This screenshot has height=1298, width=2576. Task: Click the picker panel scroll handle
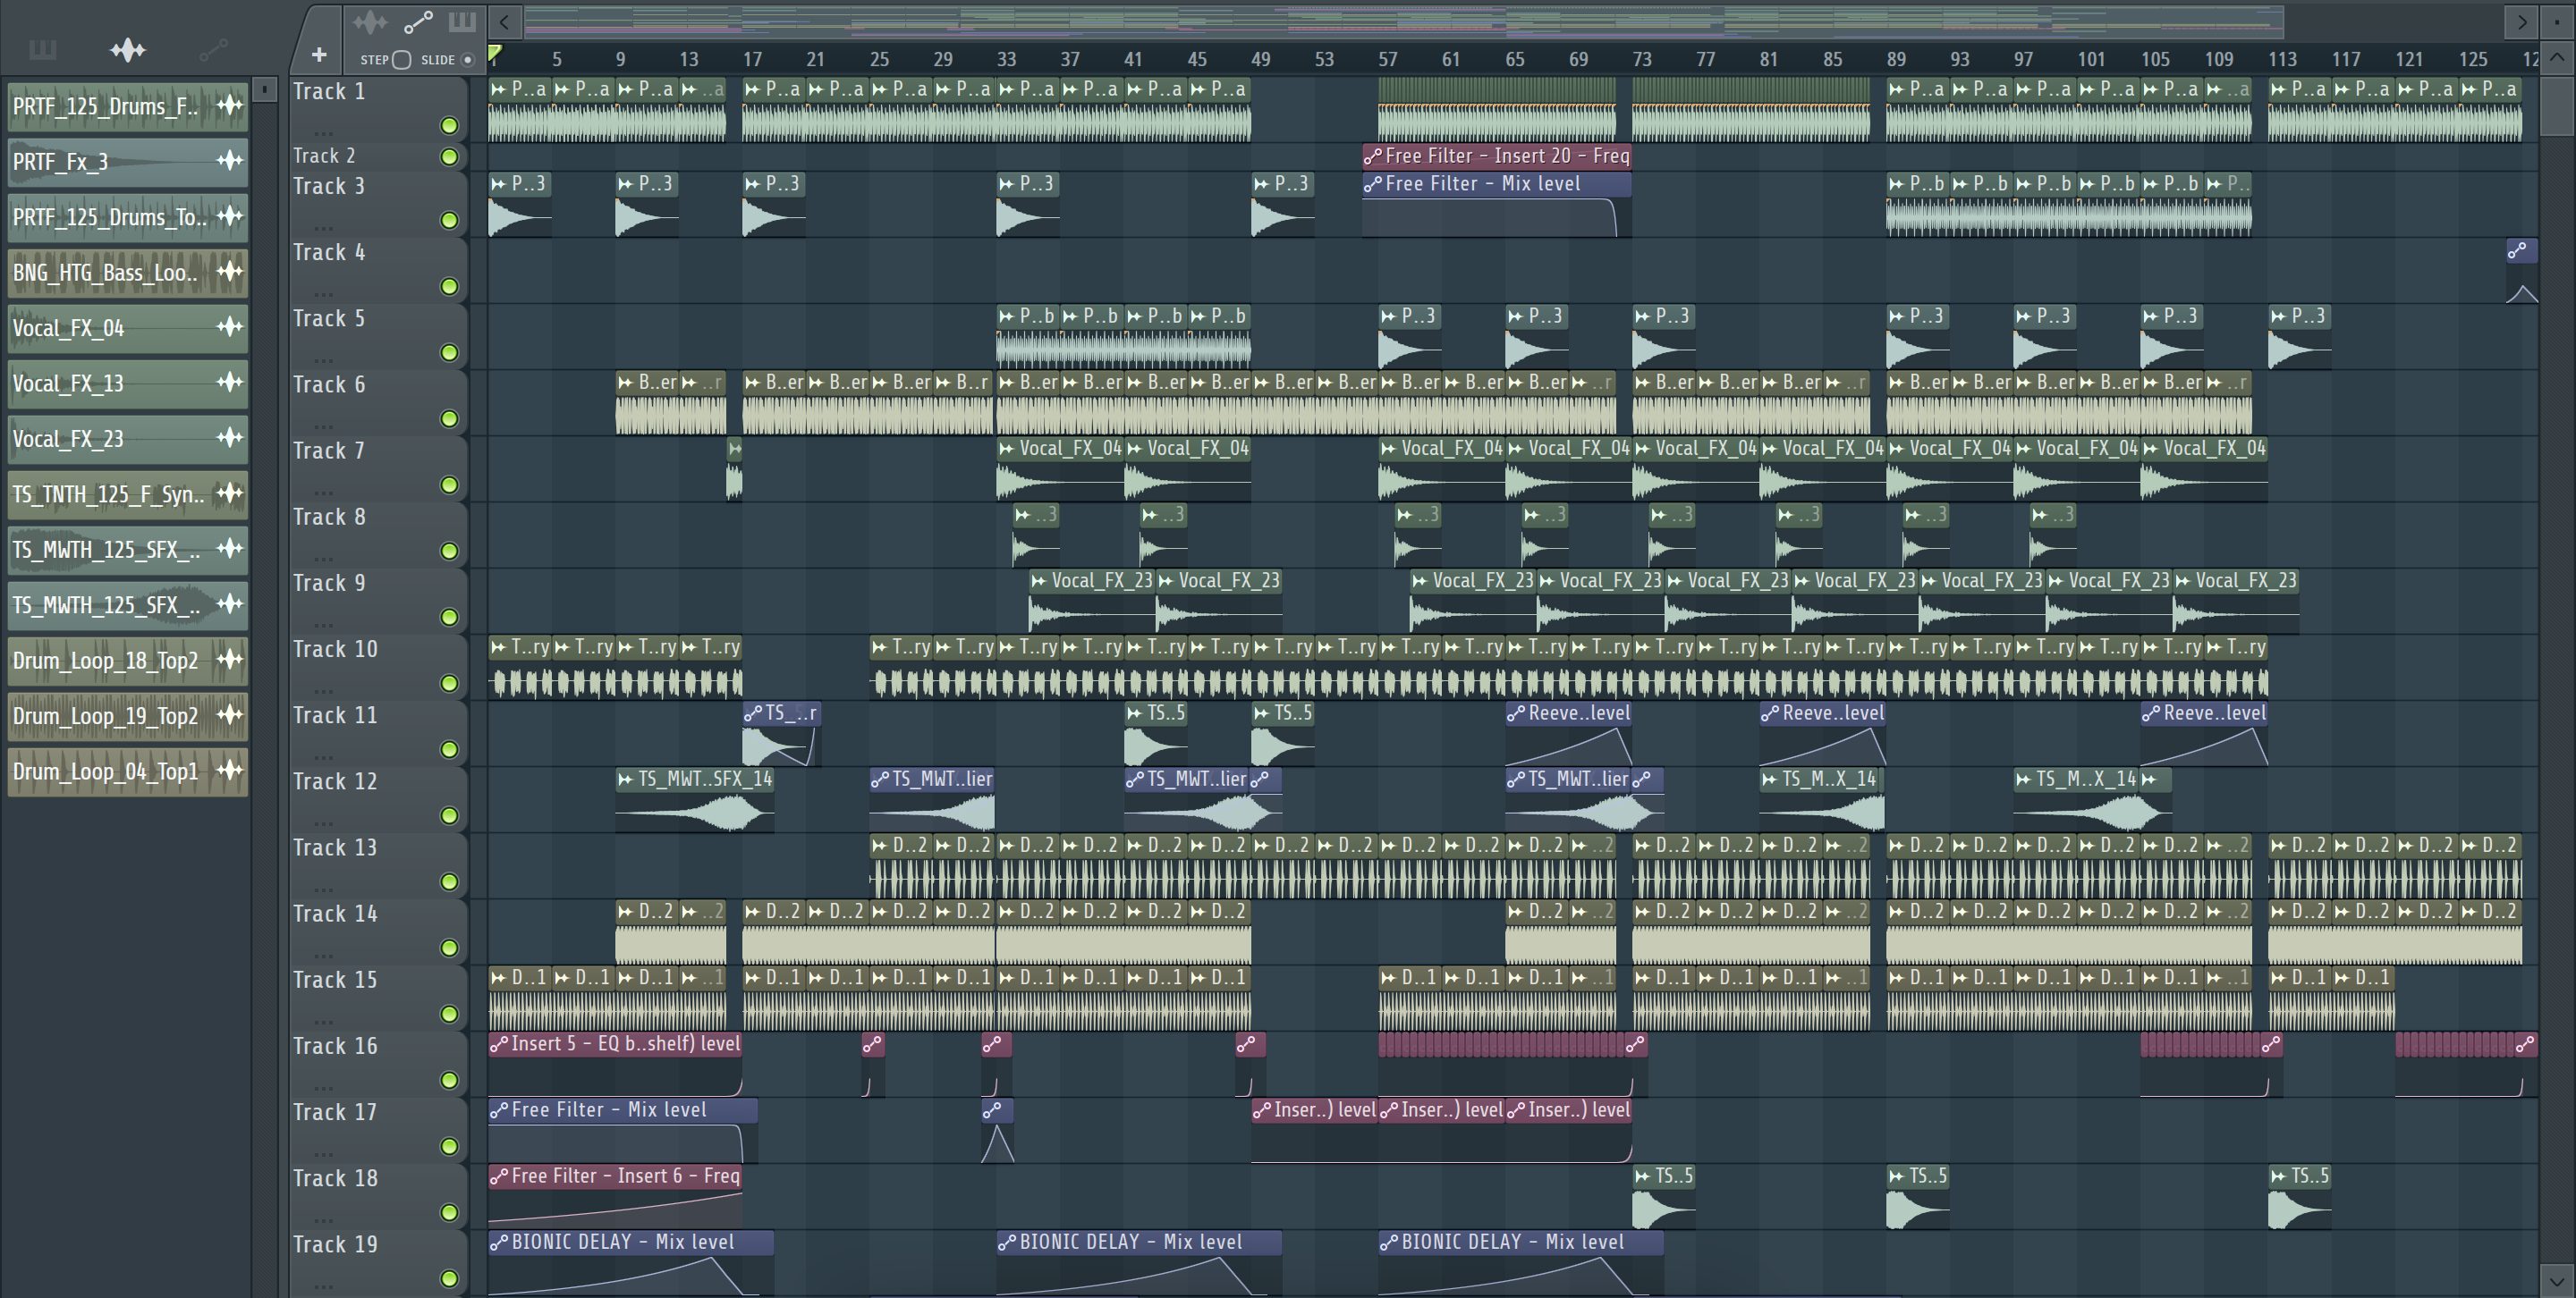pyautogui.click(x=264, y=90)
